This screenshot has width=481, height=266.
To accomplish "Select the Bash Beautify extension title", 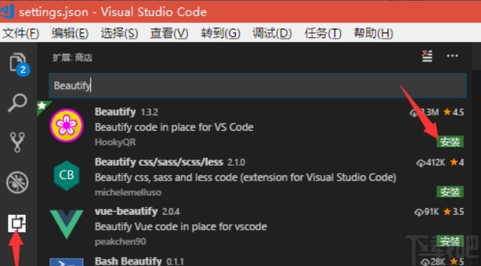I will (x=128, y=261).
